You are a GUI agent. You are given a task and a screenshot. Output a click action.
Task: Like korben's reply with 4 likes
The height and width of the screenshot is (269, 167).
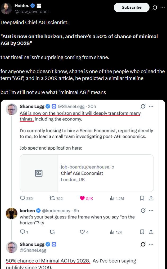[83, 232]
